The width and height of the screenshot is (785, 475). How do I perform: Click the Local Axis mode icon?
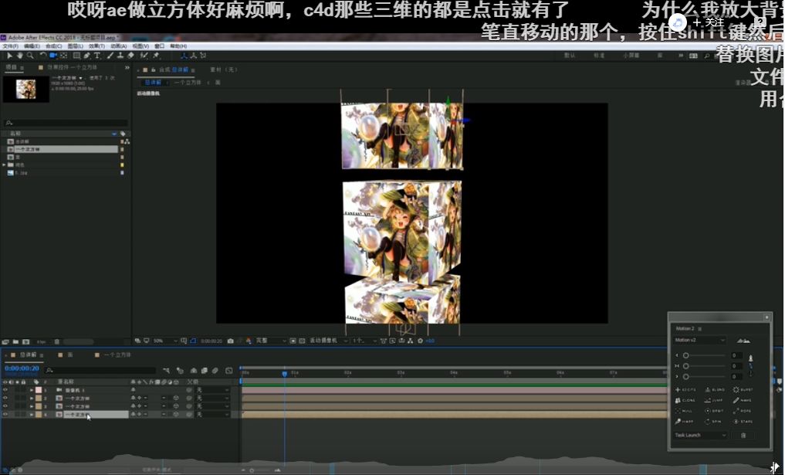click(x=184, y=56)
